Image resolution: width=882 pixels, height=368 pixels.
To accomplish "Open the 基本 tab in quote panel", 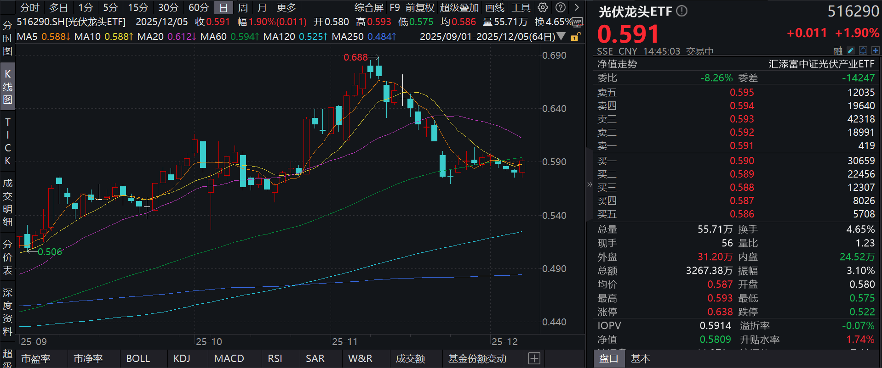I will 640,358.
